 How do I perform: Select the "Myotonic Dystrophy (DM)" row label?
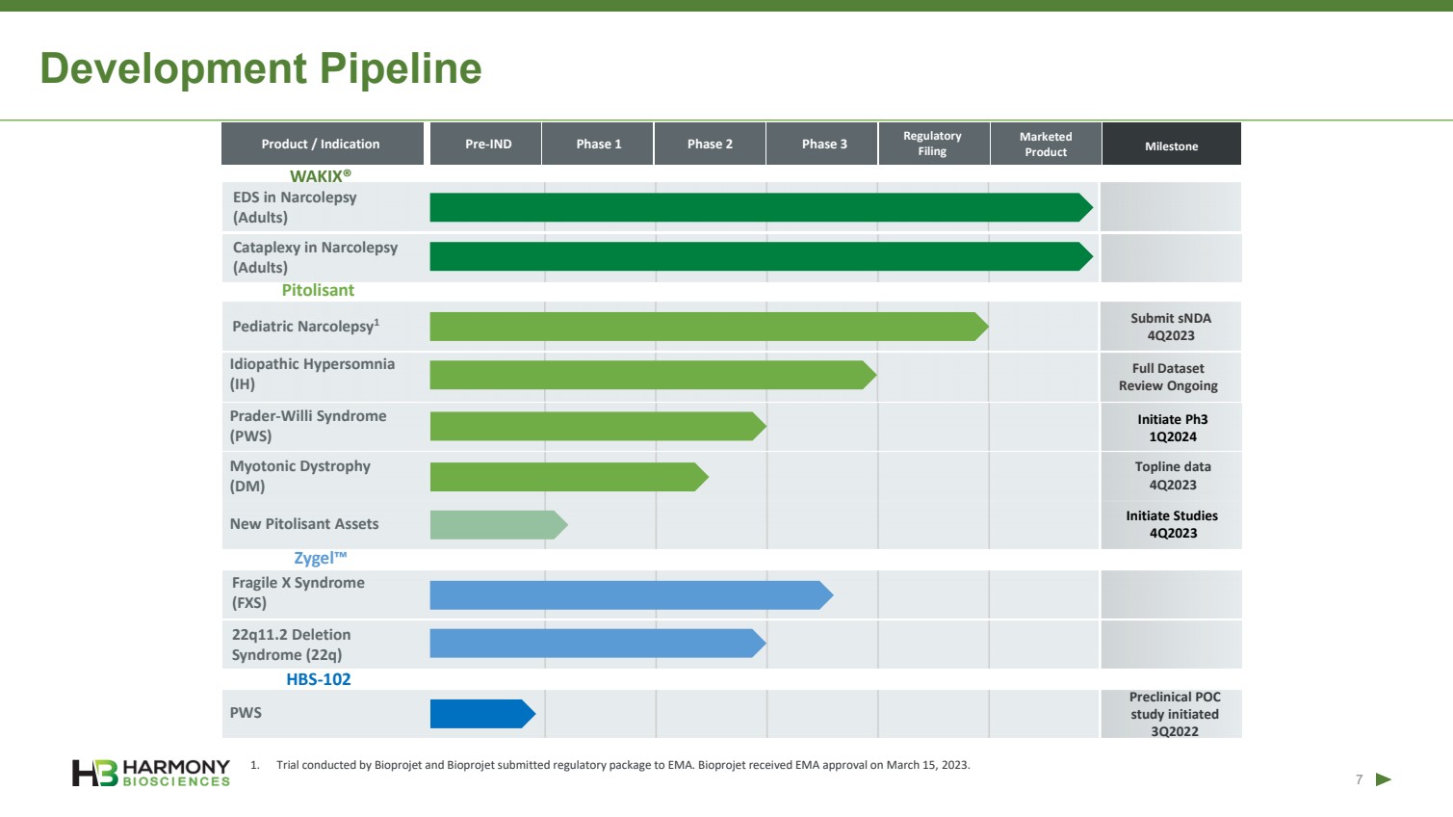pyautogui.click(x=299, y=476)
